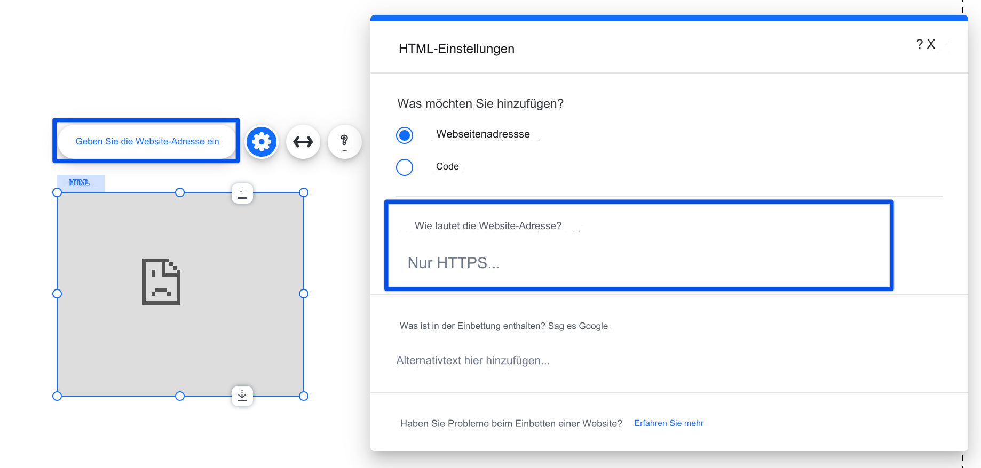Click the bottom-right resize handle of HTML box
981x468 pixels.
[x=304, y=396]
